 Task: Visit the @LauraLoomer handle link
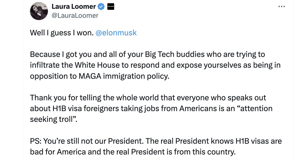pos(75,16)
